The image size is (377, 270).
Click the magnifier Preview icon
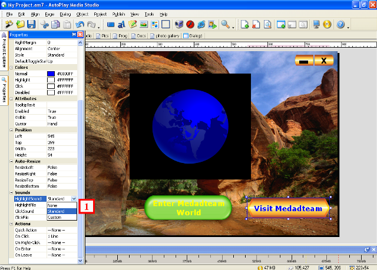click(225, 25)
